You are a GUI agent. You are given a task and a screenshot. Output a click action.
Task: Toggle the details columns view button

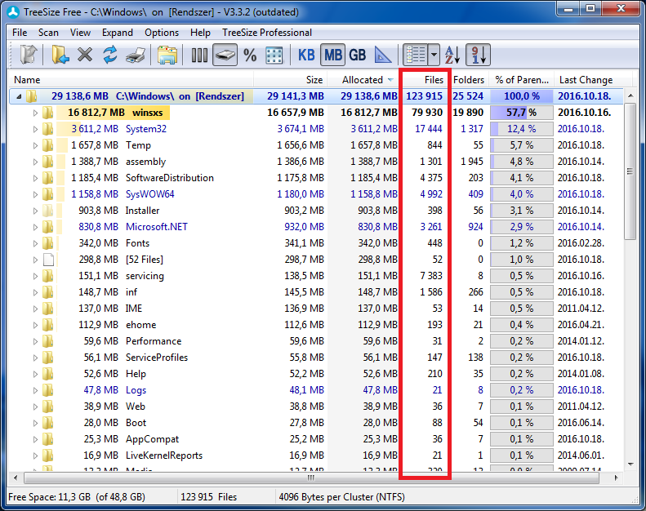coord(415,55)
